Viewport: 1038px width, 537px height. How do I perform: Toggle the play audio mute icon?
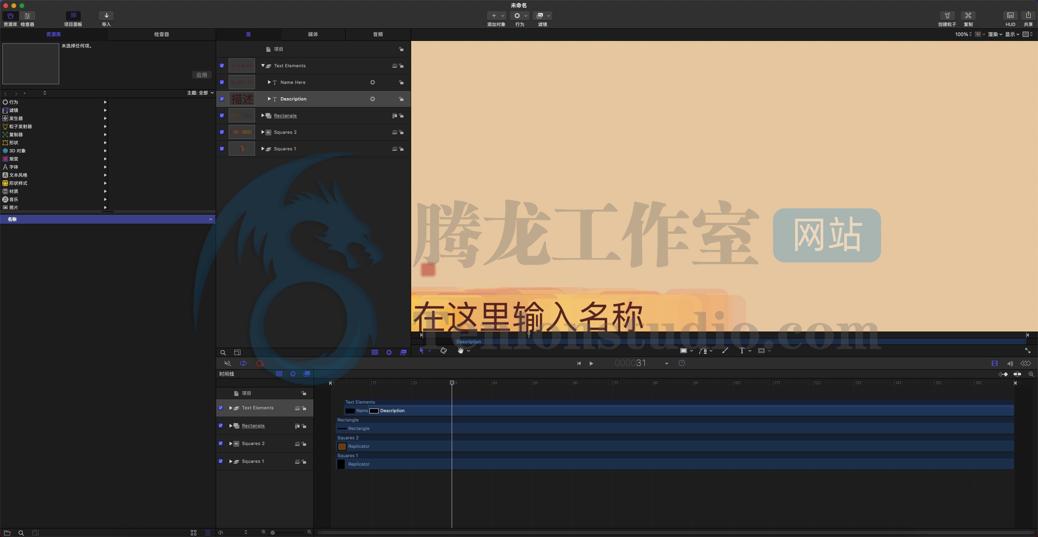[x=227, y=364]
